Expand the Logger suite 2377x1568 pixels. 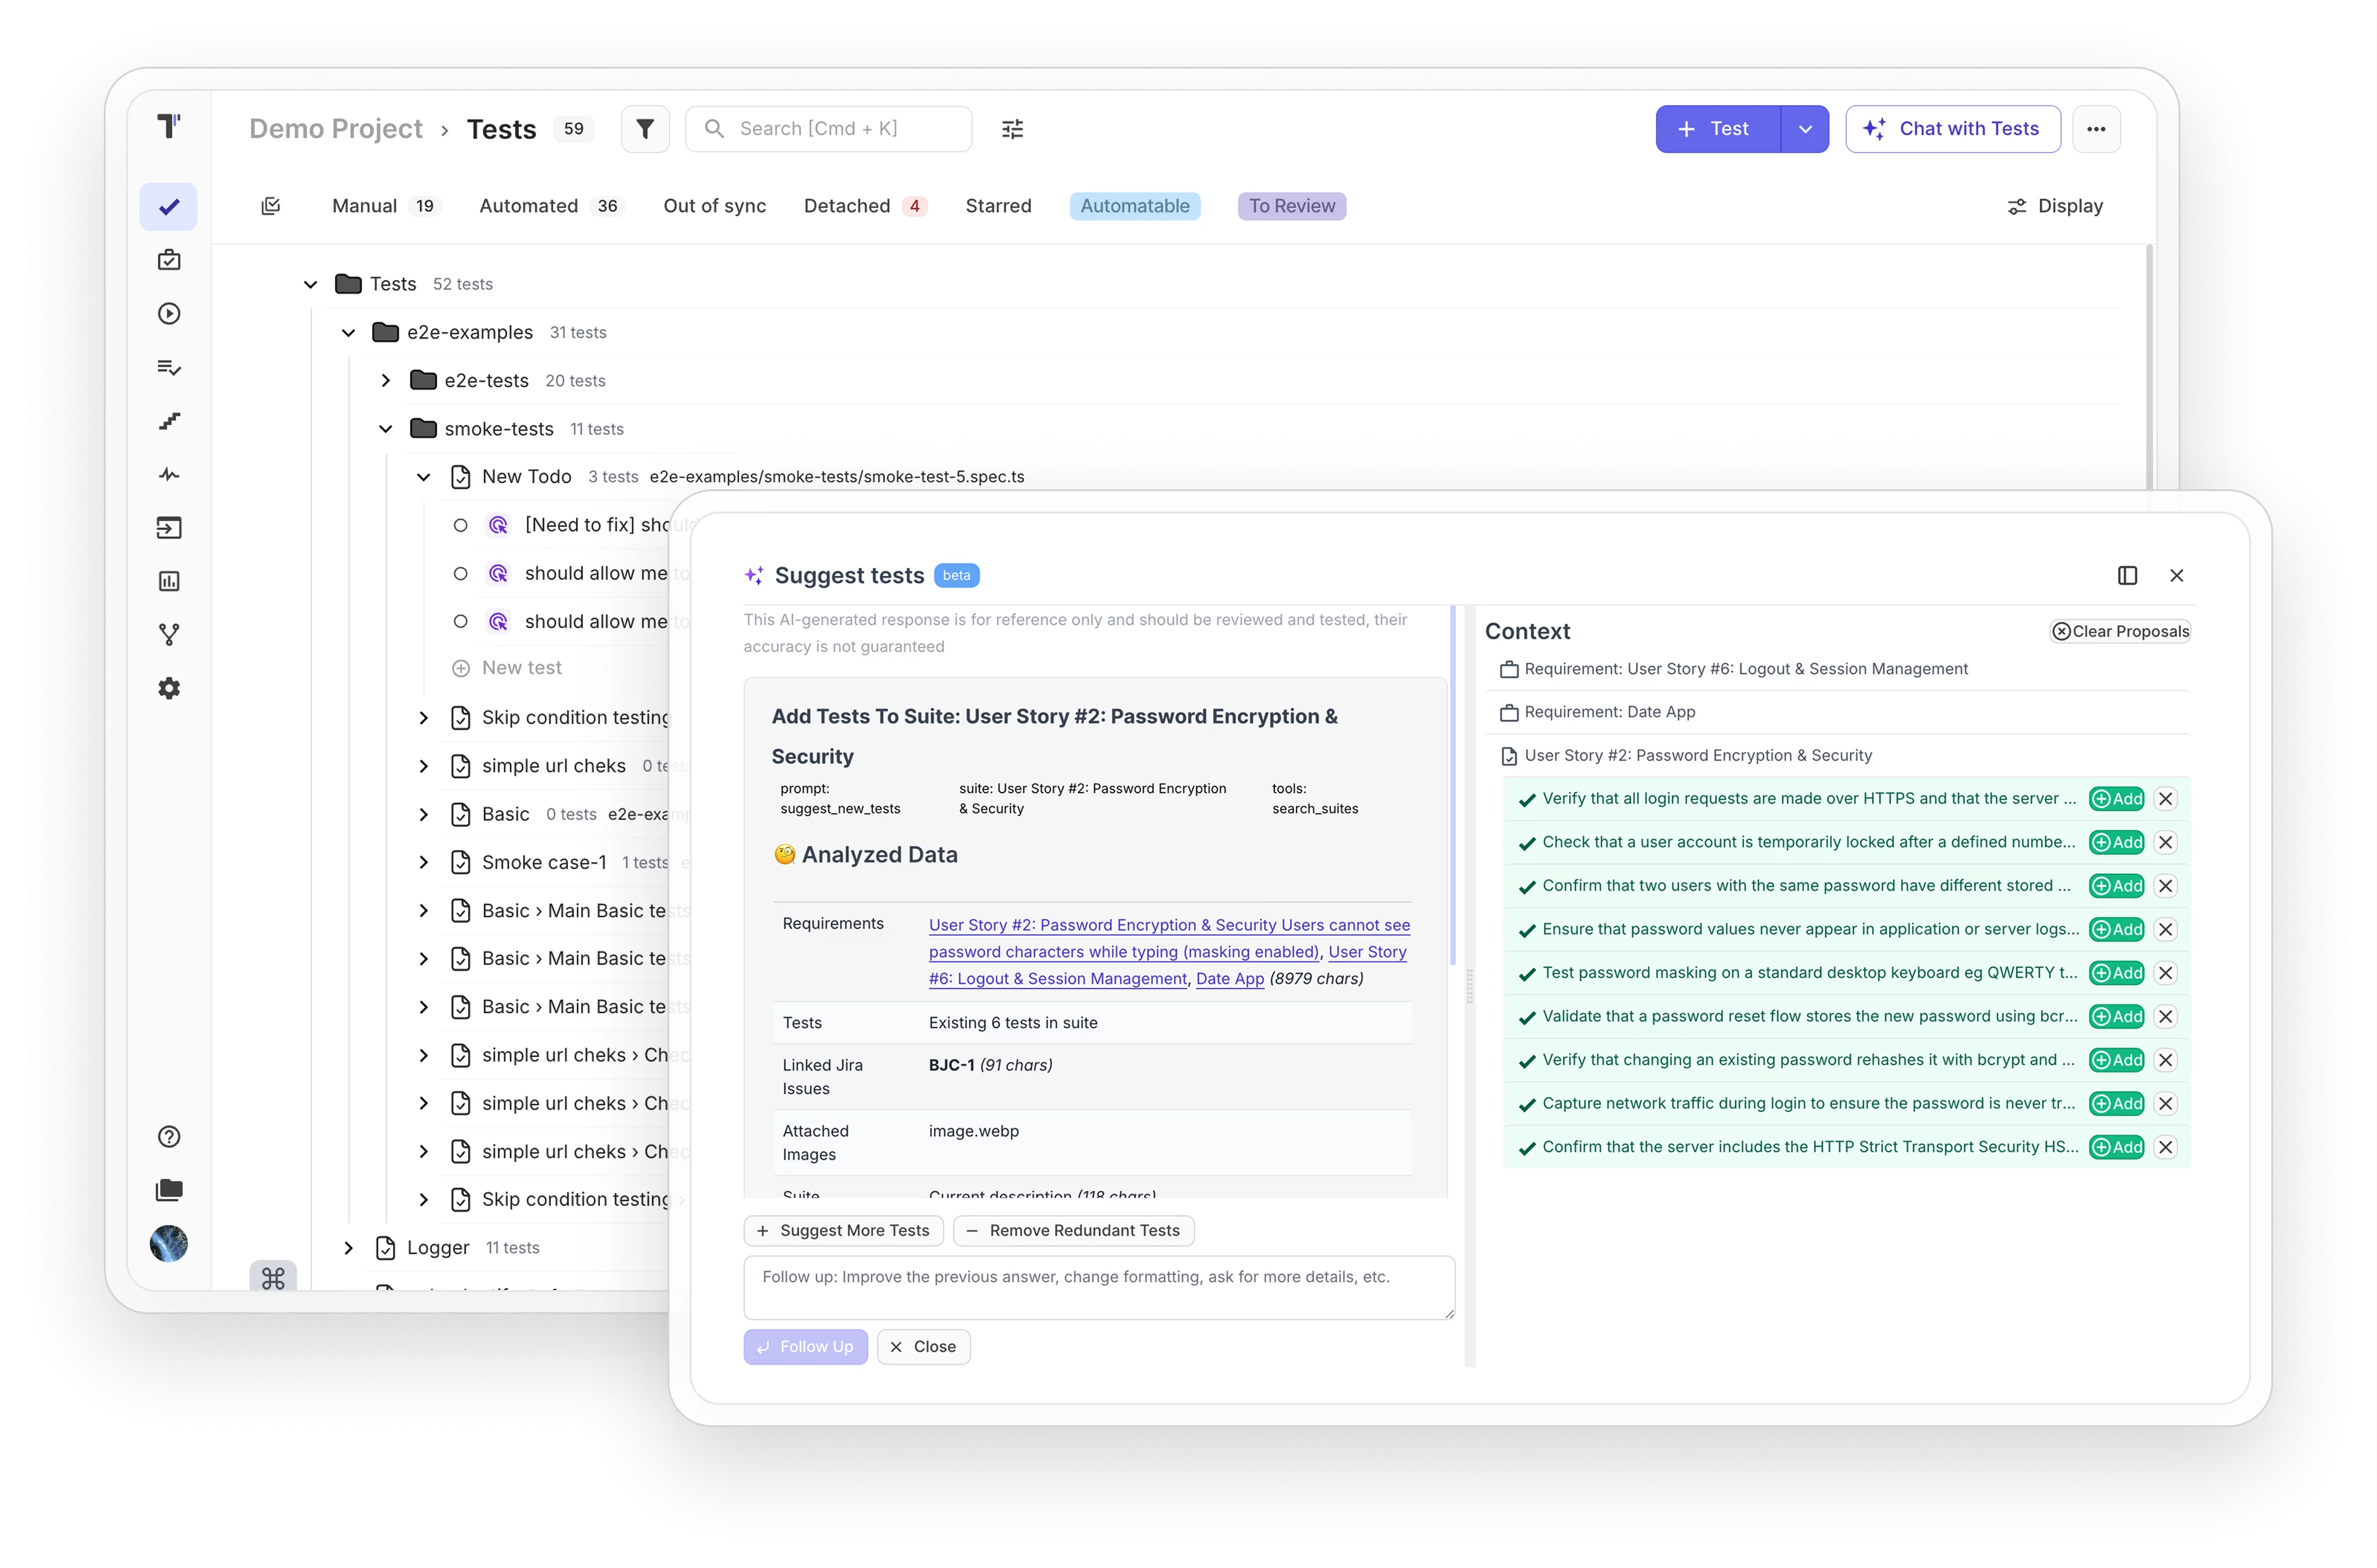348,1248
